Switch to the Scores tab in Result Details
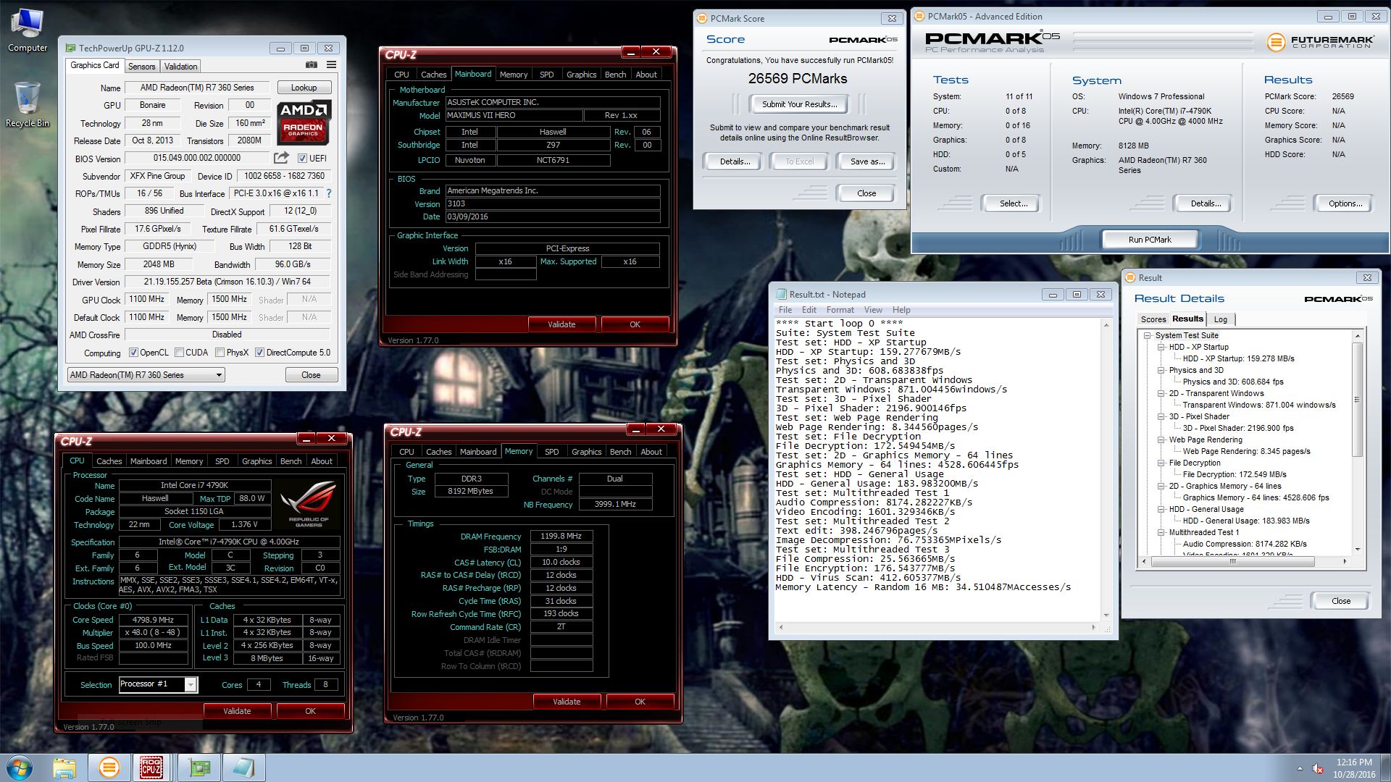The height and width of the screenshot is (782, 1391). [x=1153, y=319]
